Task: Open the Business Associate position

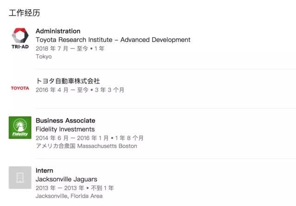Action: point(65,120)
